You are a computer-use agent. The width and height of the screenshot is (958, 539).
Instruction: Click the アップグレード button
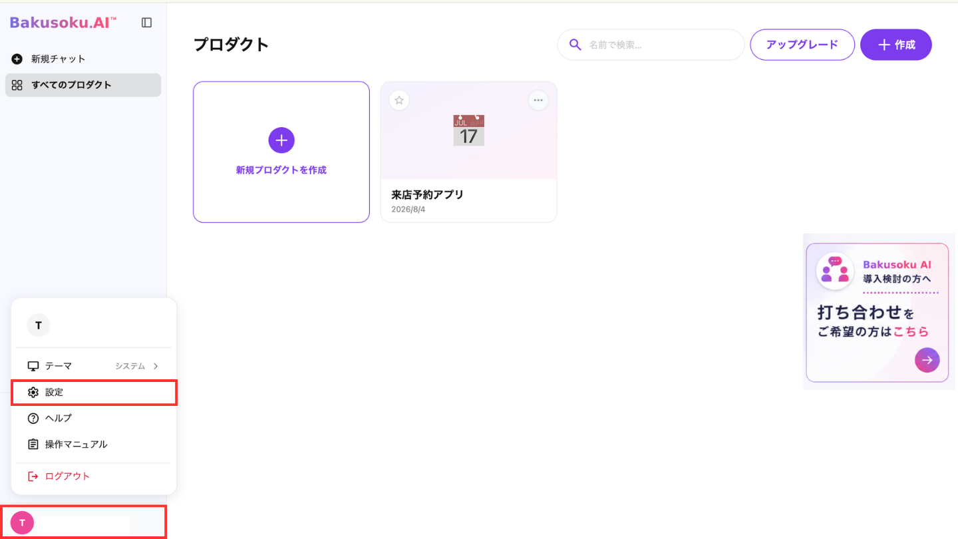(x=802, y=45)
